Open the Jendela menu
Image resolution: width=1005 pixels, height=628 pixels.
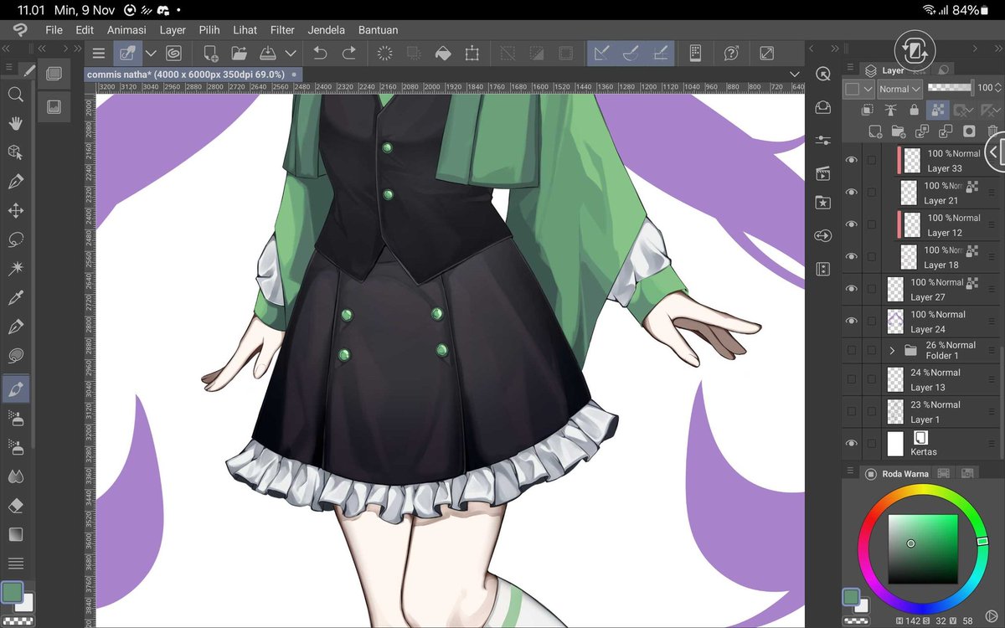point(326,29)
